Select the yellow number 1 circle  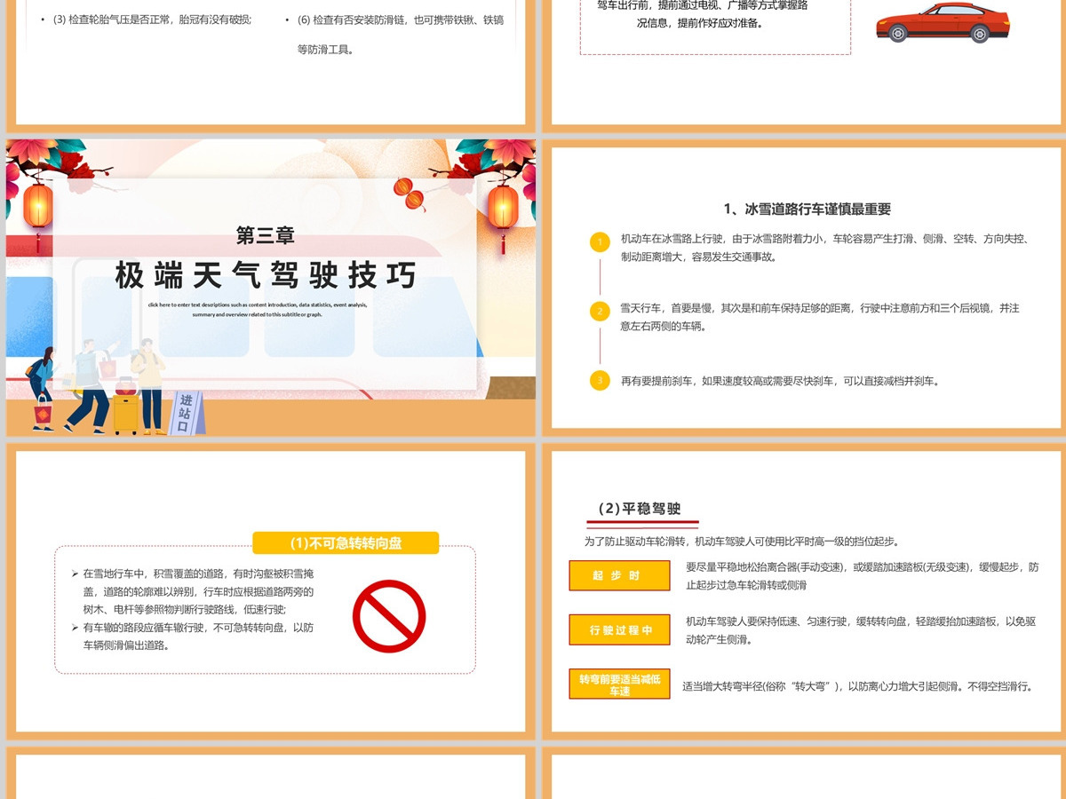click(x=600, y=242)
